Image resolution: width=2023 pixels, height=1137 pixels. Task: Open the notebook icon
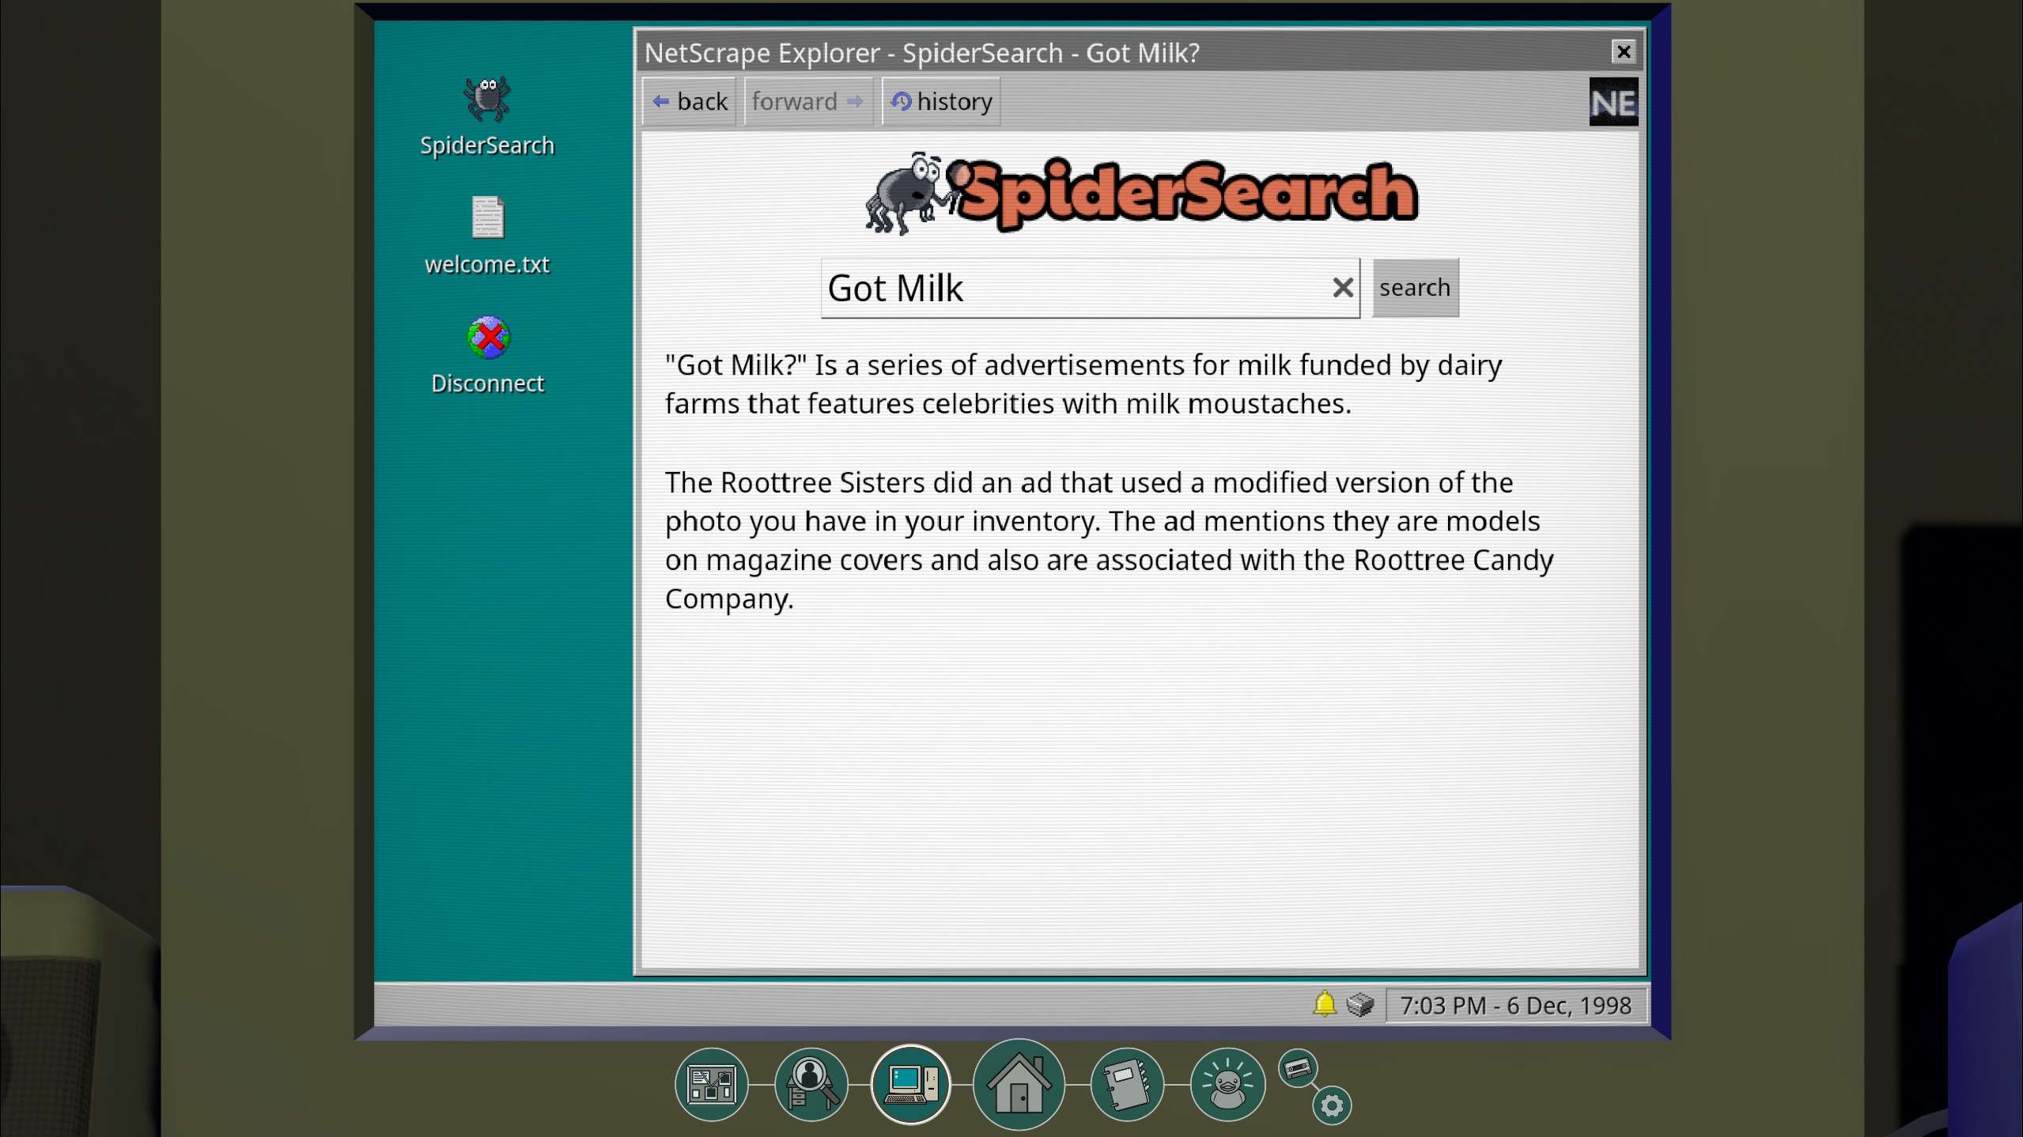(x=1126, y=1084)
